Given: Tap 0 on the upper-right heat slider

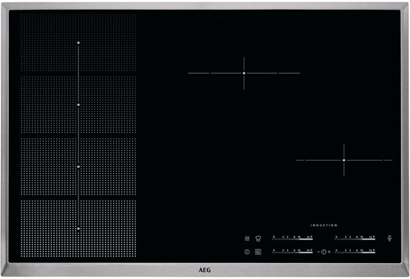Looking at the screenshot, I should coord(337,237).
